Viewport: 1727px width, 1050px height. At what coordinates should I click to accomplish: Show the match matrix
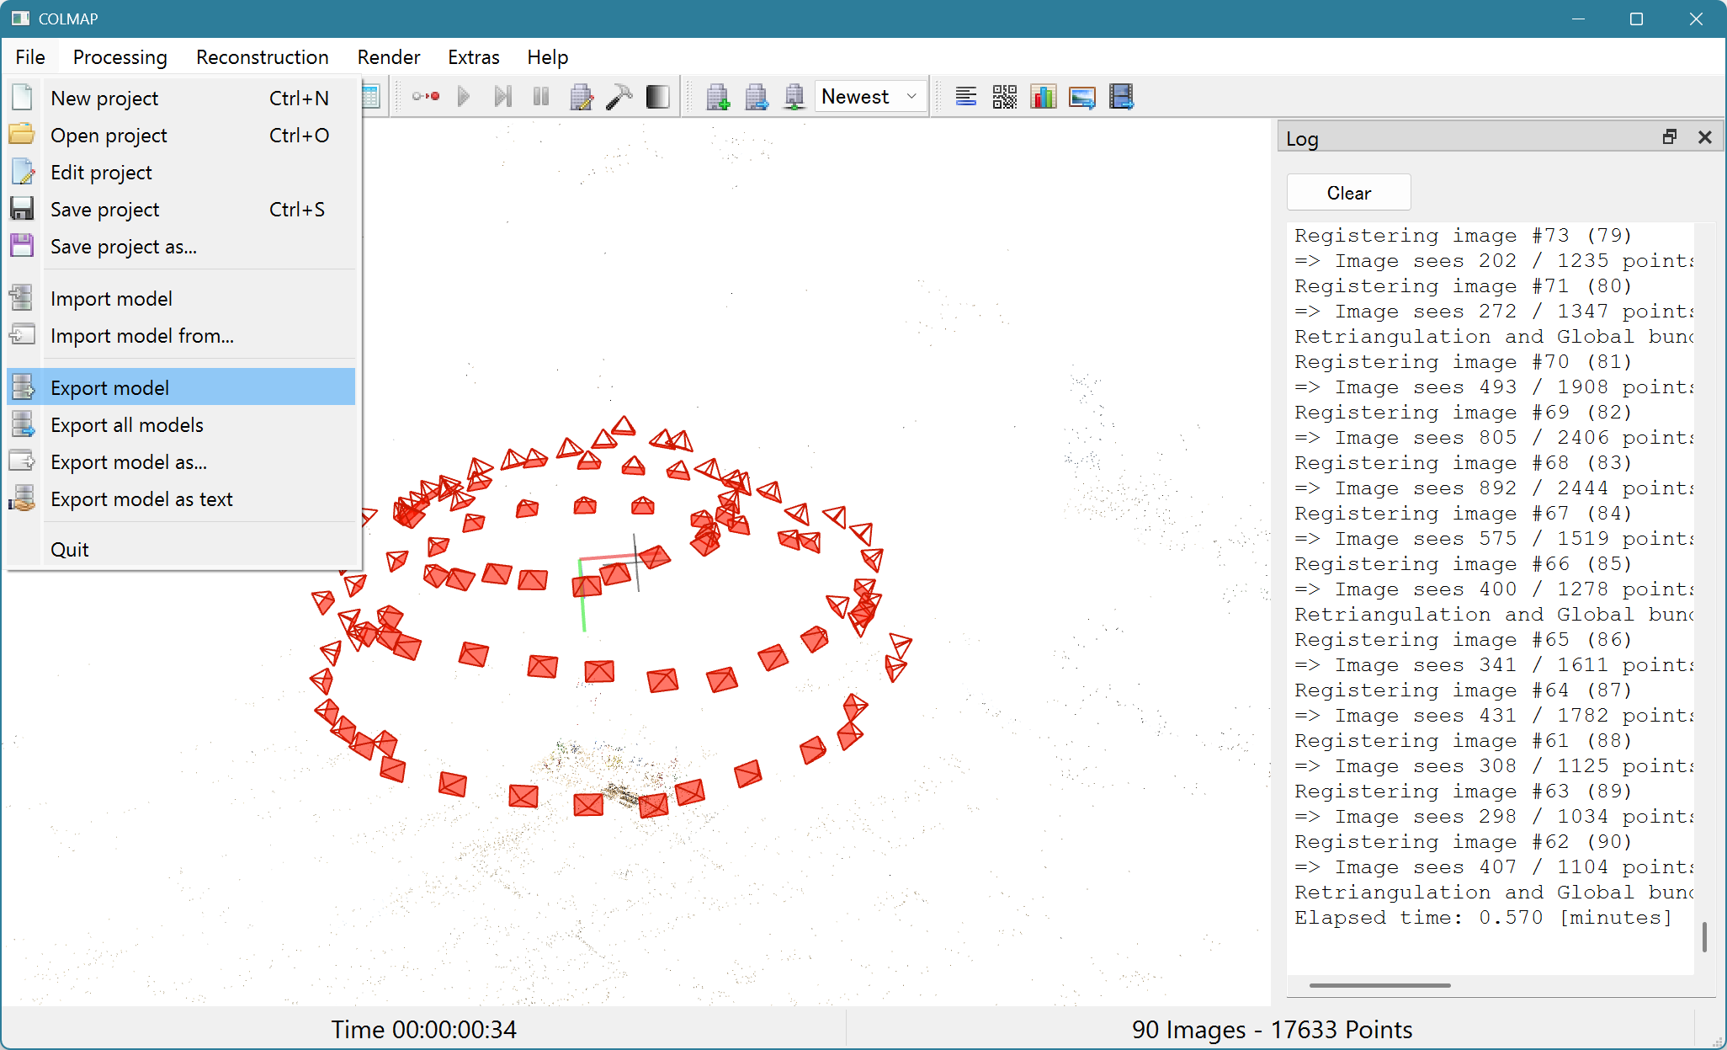(x=1004, y=96)
